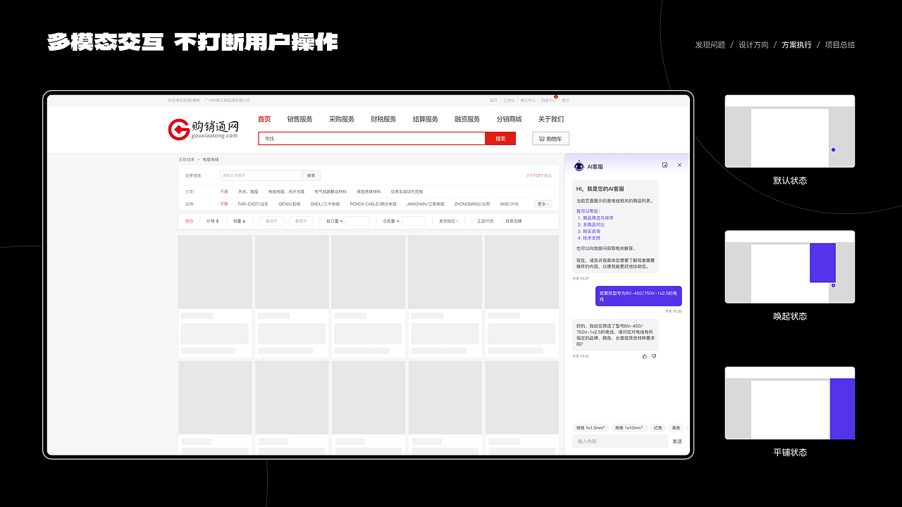
Task: Open the 分销商城 menu
Action: (509, 119)
